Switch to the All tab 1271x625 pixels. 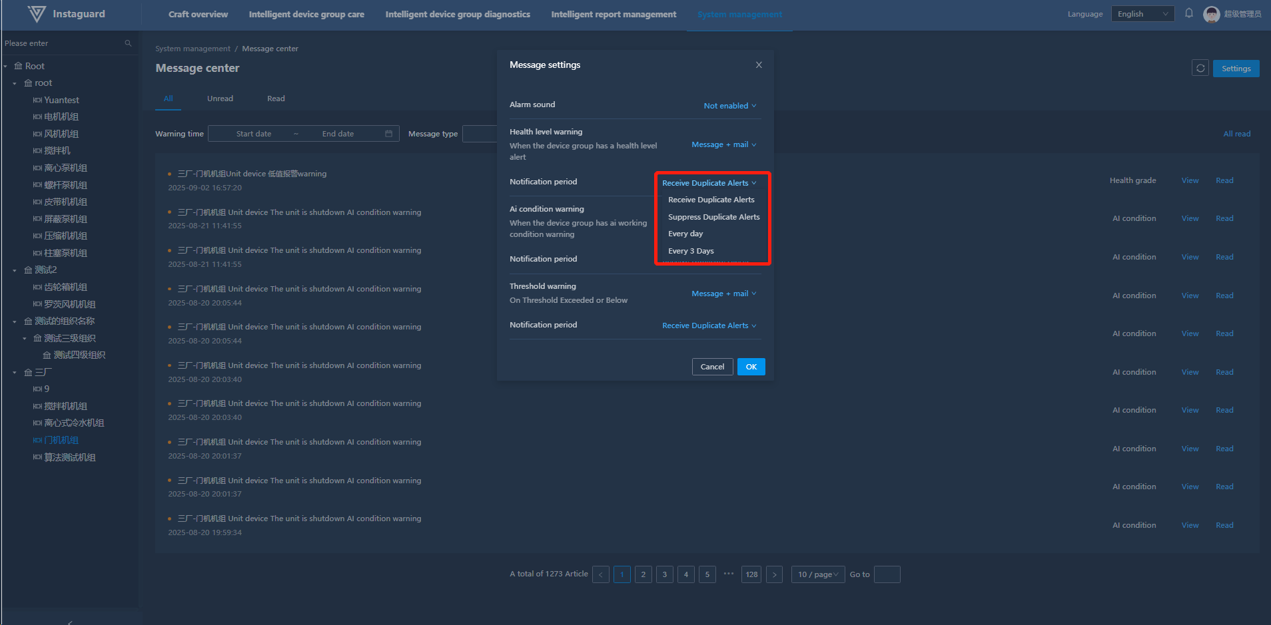(x=169, y=99)
